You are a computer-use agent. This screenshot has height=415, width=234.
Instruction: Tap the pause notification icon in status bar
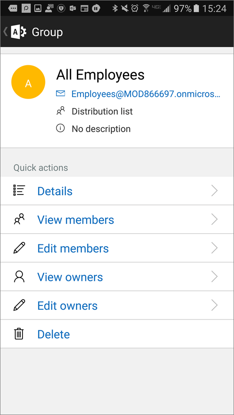(x=96, y=9)
